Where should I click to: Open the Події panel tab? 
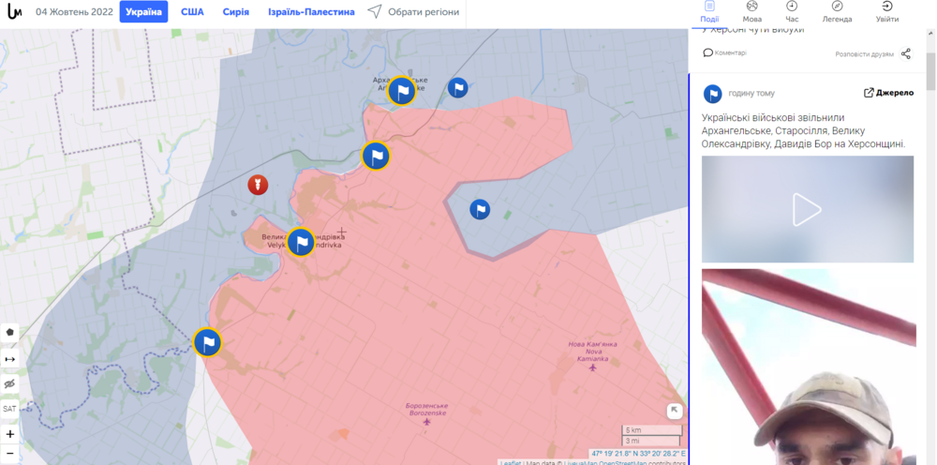(709, 12)
